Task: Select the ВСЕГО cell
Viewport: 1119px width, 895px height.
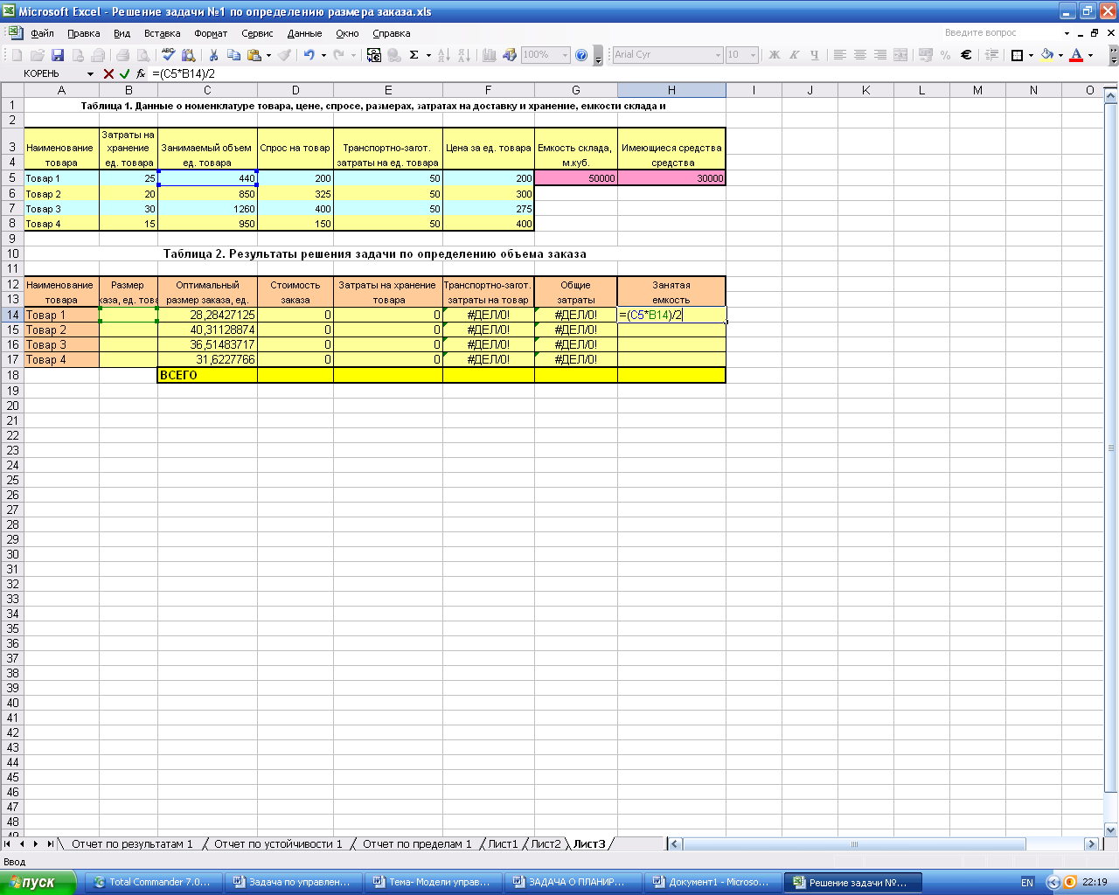Action: point(207,375)
